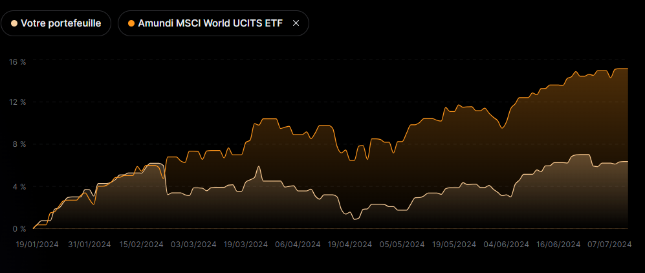Image resolution: width=645 pixels, height=273 pixels.
Task: Click the orange dot beside Amundi MSCI World
Action: click(x=131, y=23)
